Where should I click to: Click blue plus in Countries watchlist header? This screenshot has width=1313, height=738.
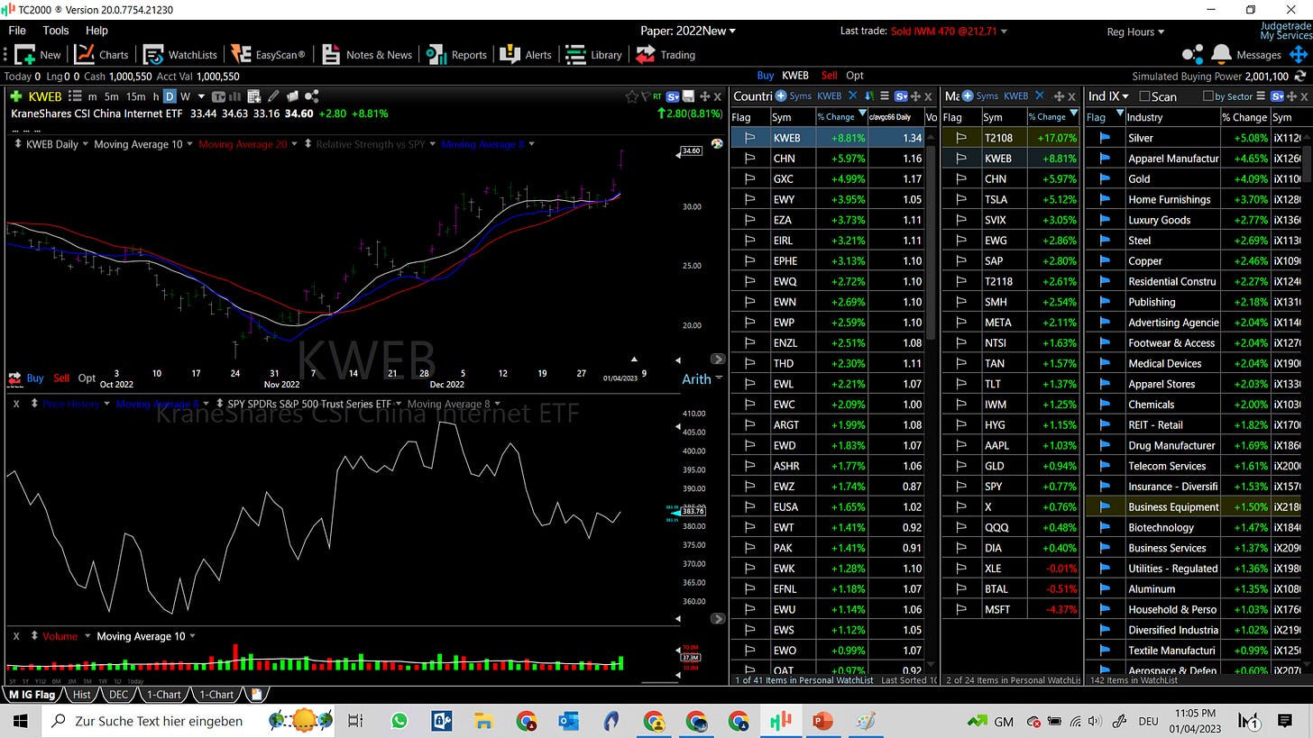pyautogui.click(x=781, y=96)
